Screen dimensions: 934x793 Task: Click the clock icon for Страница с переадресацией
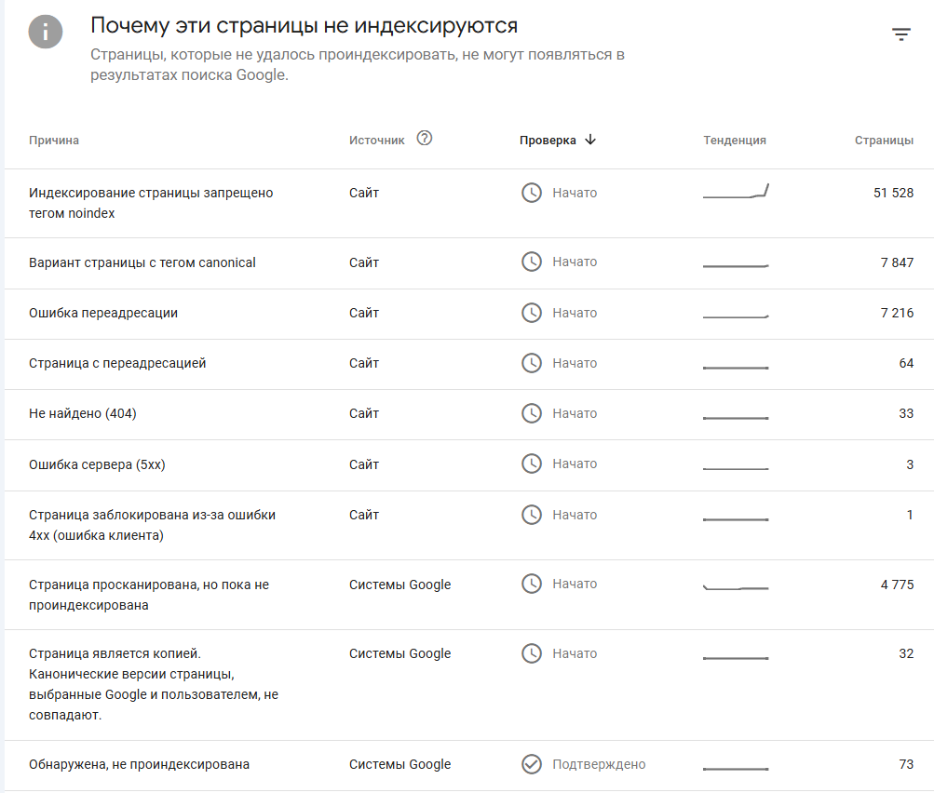532,363
